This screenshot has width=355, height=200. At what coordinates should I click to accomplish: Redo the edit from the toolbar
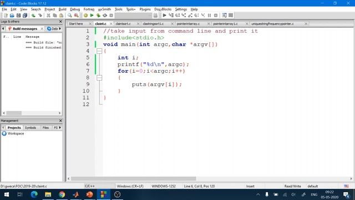coord(40,16)
